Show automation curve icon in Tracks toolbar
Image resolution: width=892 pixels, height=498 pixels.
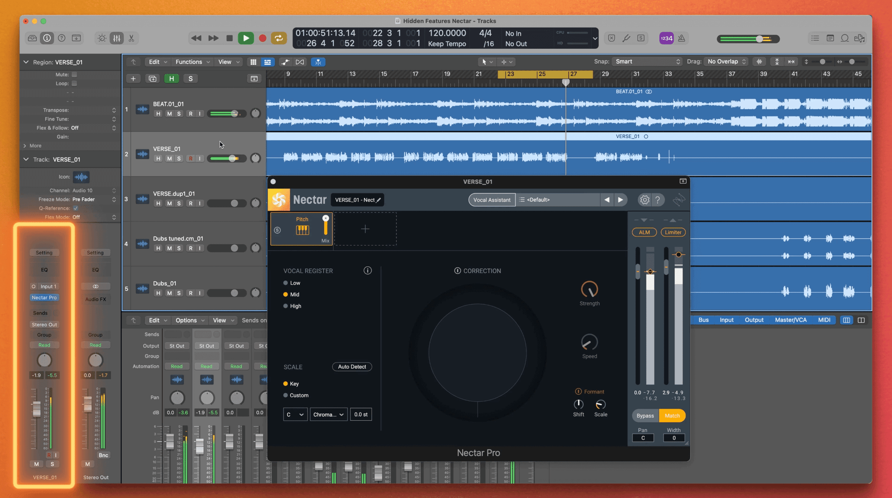tap(285, 62)
